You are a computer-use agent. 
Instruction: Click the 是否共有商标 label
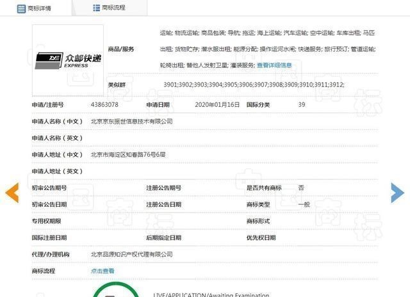click(x=264, y=188)
